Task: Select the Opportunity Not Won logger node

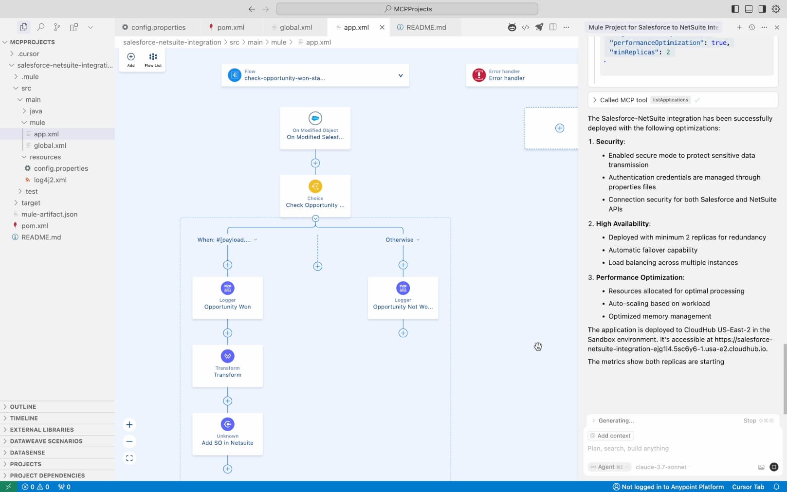Action: pos(403,298)
